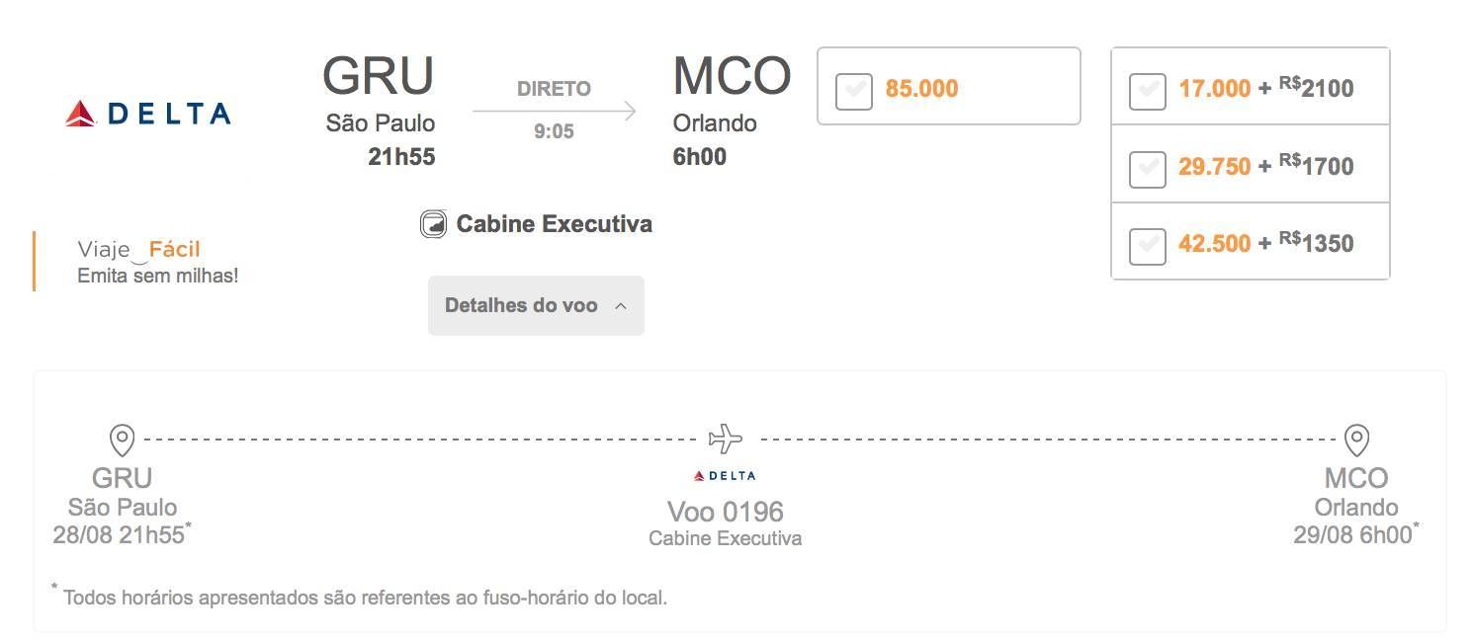1473x642 pixels.
Task: Click the Voo 0196 flight number
Action: 726,512
